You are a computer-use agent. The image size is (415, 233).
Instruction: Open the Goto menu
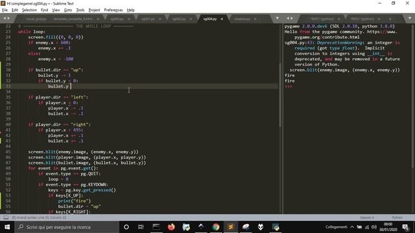[67, 10]
